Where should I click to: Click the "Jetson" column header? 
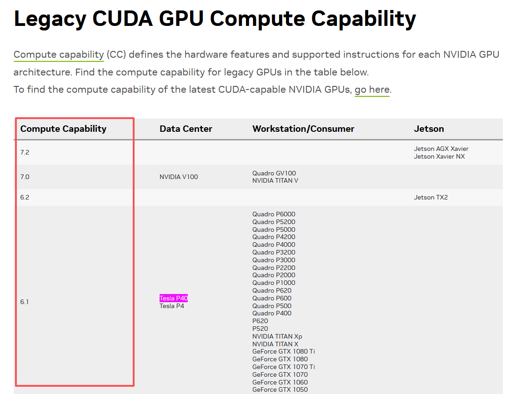click(429, 129)
